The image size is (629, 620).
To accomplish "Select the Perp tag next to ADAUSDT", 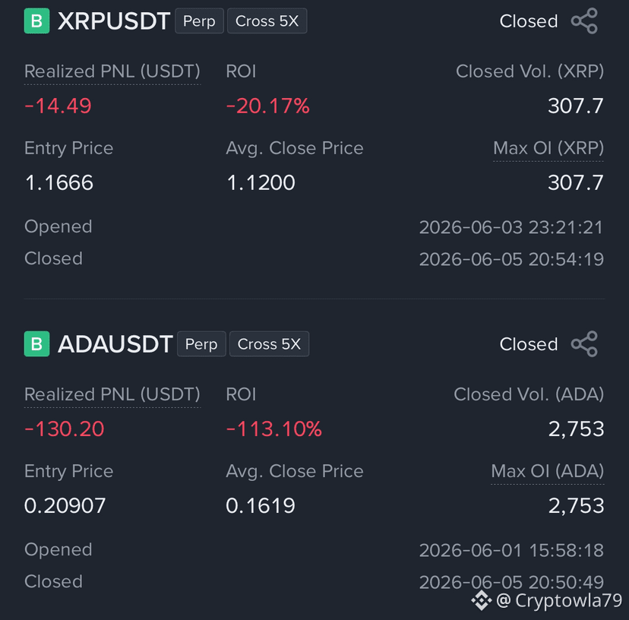I will tap(201, 344).
